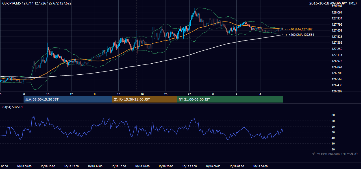The width and height of the screenshot is (361, 169).
Task: Click bottom time label 10/18 08:00
Action: pos(24,166)
